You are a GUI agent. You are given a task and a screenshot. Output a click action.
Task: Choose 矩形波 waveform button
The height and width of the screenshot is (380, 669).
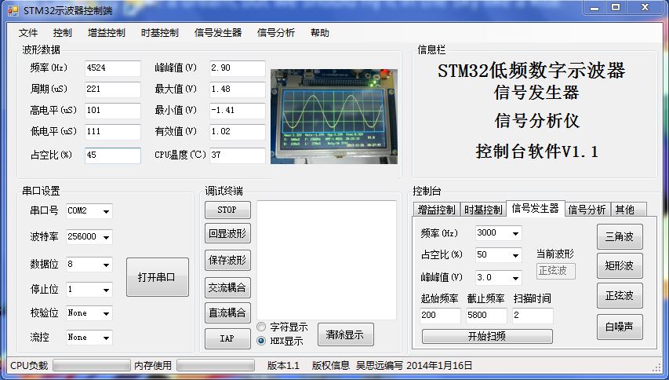(620, 266)
